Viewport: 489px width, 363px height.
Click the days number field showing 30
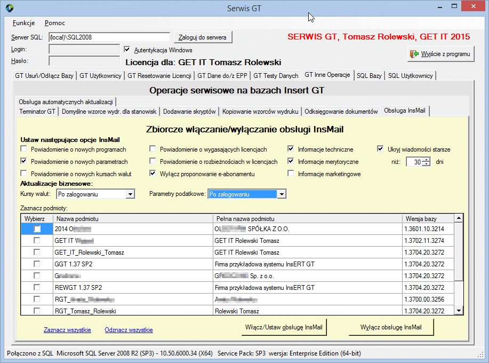[x=414, y=162]
